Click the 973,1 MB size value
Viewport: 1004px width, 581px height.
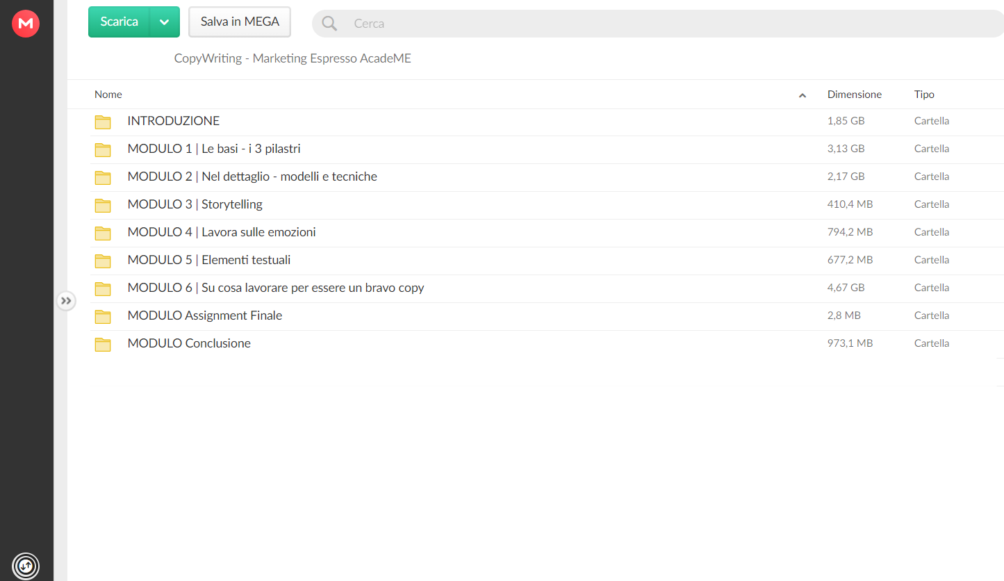click(x=850, y=343)
